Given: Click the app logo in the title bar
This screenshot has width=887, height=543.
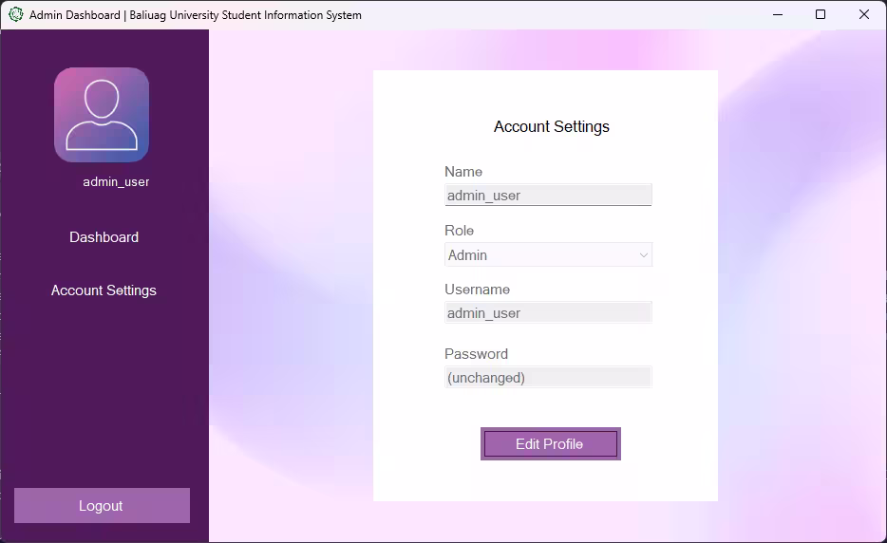Looking at the screenshot, I should click(x=16, y=14).
